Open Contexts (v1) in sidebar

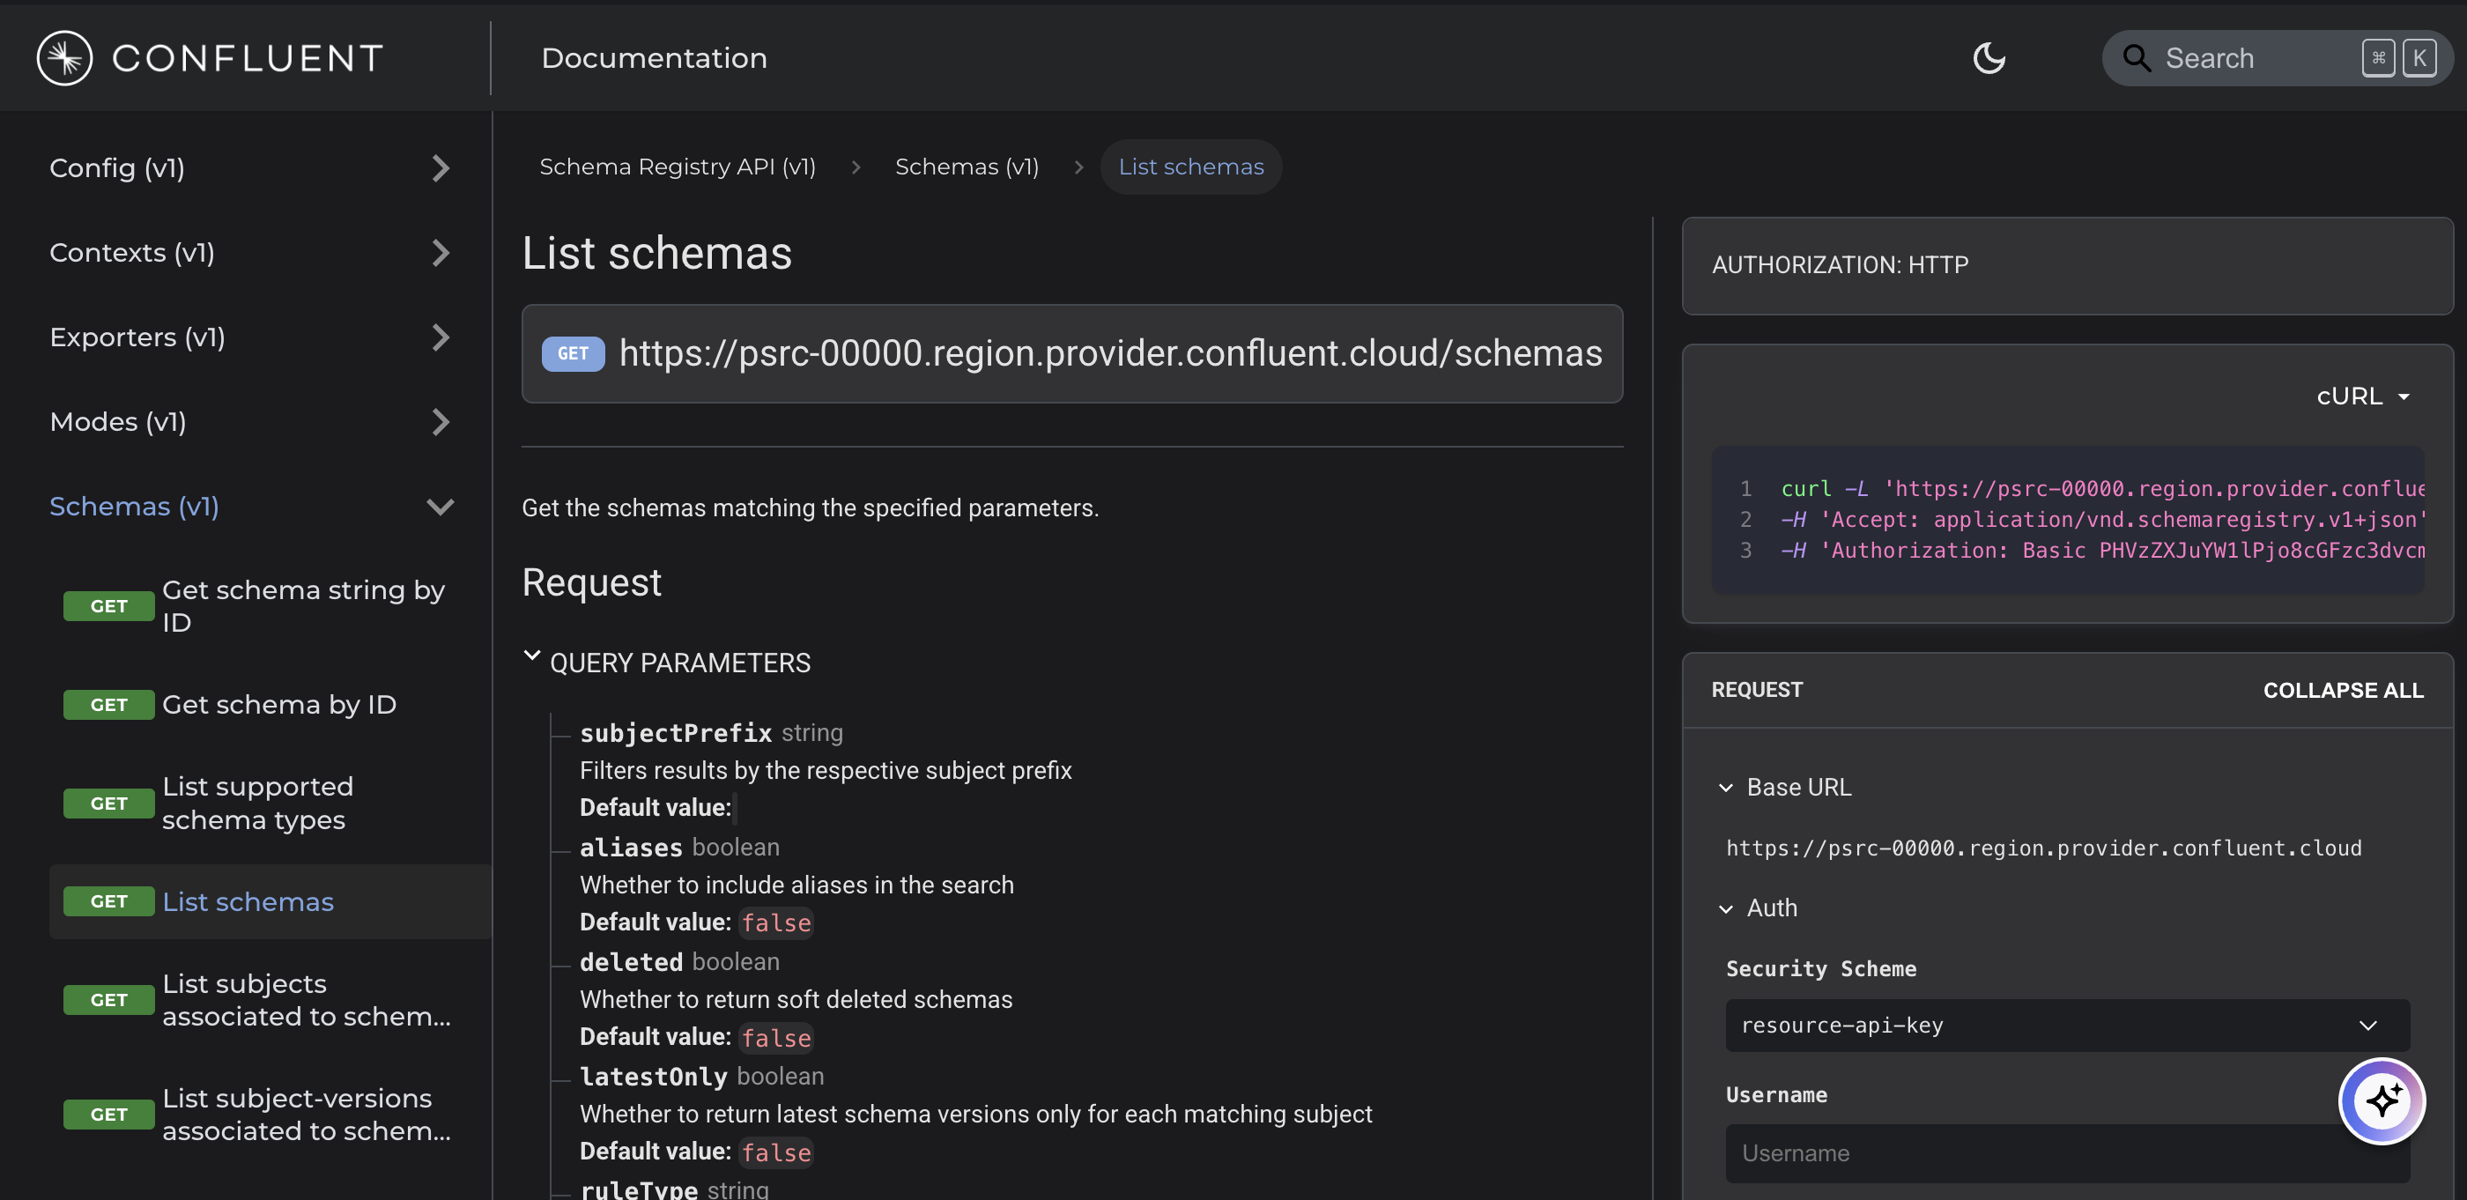[x=132, y=253]
